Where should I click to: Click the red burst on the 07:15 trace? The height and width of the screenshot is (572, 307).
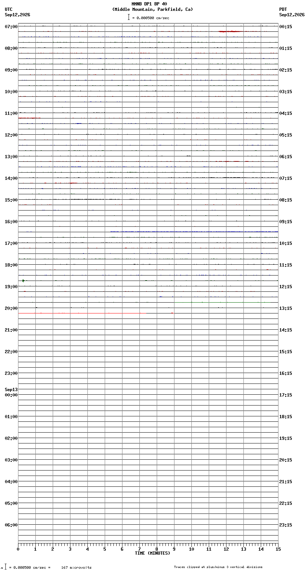(x=229, y=32)
